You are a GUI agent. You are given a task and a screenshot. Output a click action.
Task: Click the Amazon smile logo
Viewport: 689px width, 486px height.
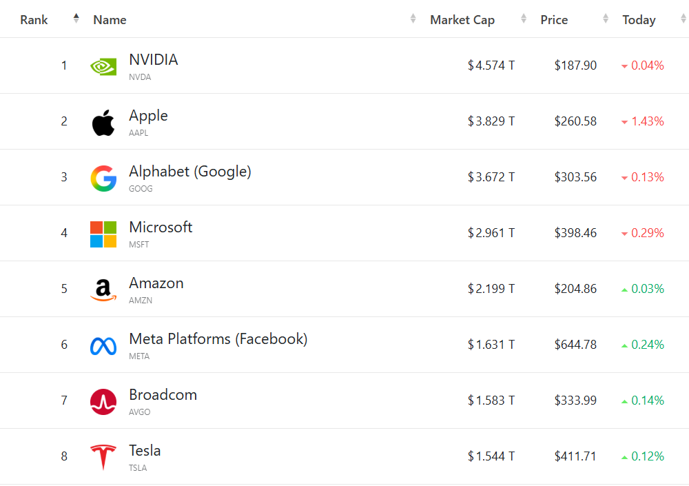coord(103,290)
